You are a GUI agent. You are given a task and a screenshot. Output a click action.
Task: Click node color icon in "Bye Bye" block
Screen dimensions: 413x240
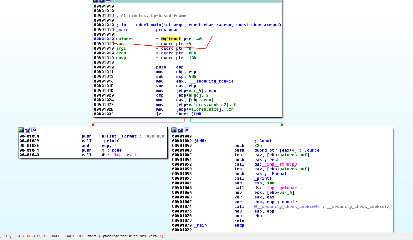21,130
